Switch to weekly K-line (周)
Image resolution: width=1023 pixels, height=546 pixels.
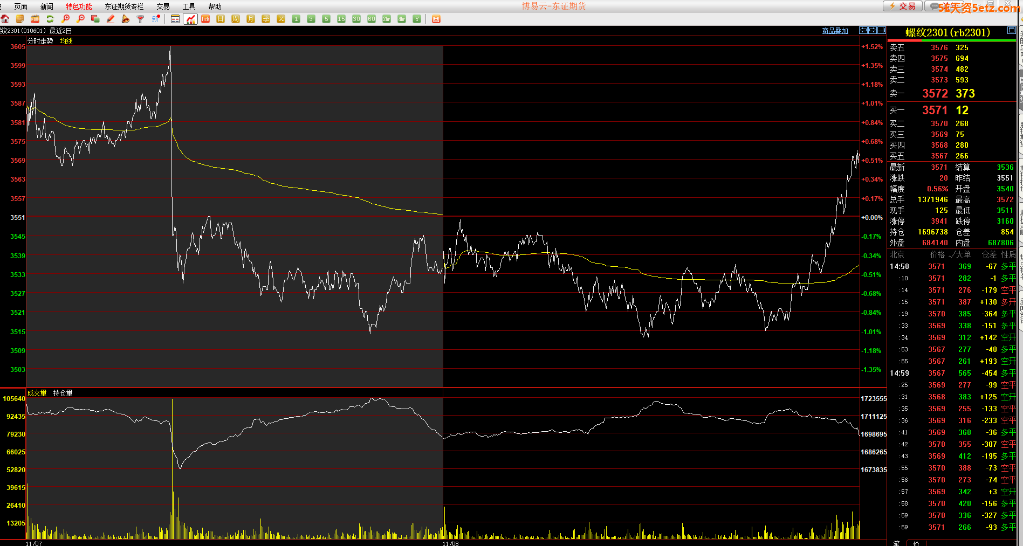[x=236, y=19]
